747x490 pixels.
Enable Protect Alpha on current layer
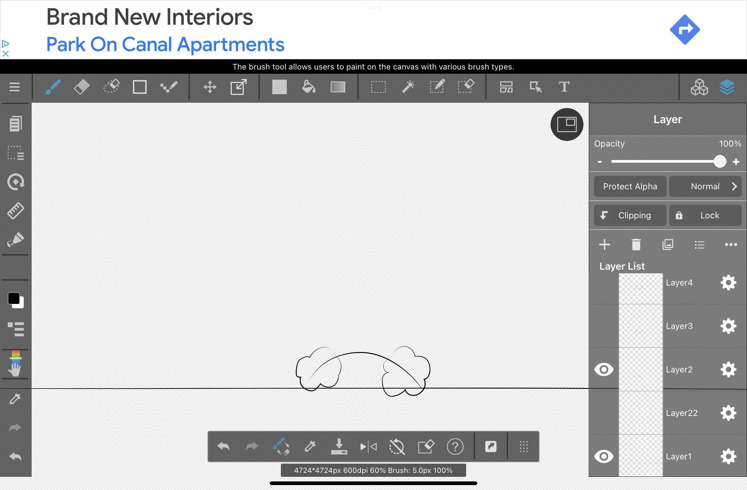[x=630, y=186]
